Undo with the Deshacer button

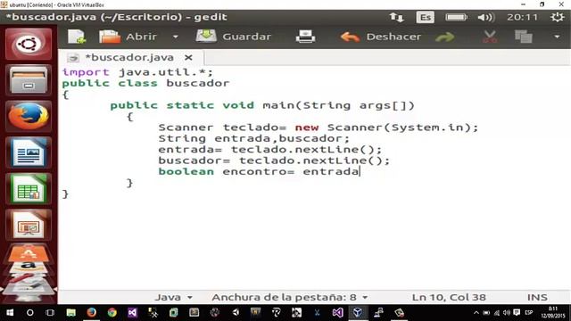(381, 37)
